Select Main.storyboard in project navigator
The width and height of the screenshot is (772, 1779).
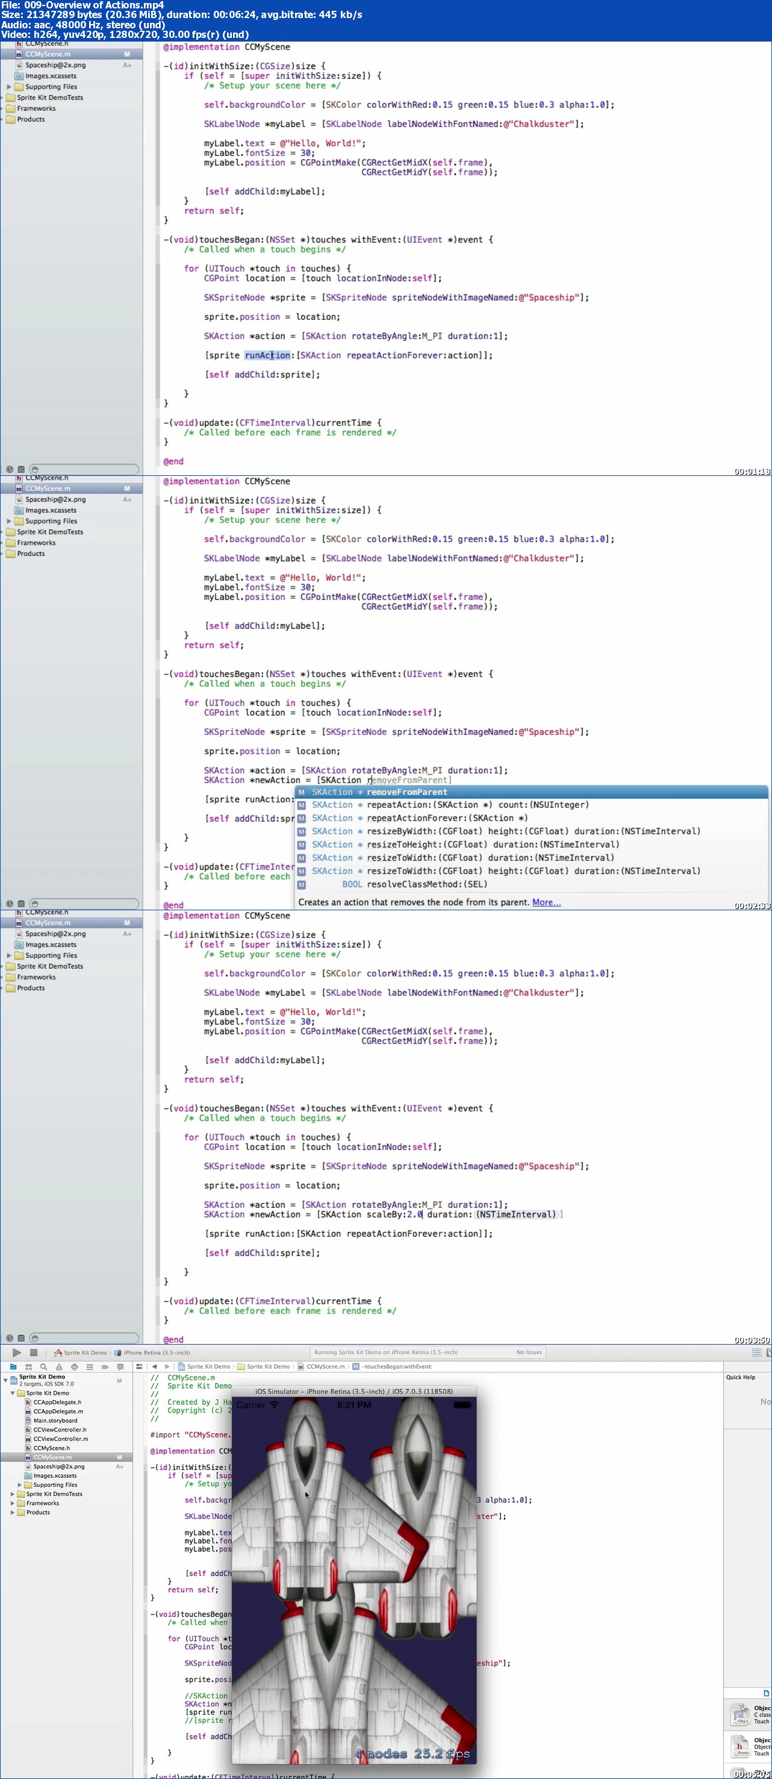coord(55,1421)
